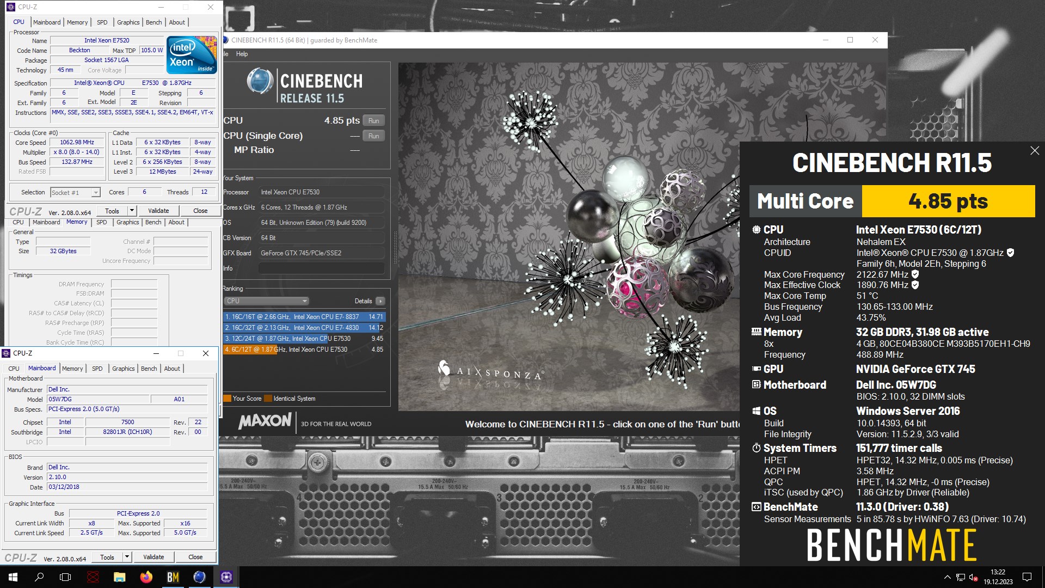Click the Identical System legend swatch
The width and height of the screenshot is (1045, 588).
(x=268, y=399)
